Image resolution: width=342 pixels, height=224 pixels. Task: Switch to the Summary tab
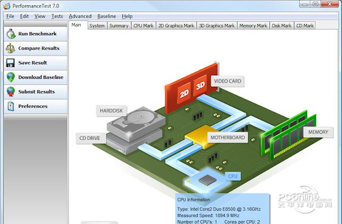click(119, 26)
